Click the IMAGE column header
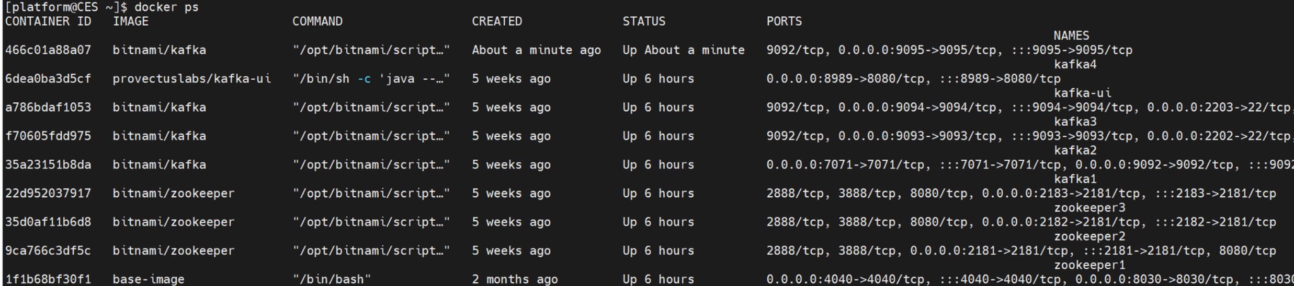The width and height of the screenshot is (1294, 286). click(x=131, y=21)
